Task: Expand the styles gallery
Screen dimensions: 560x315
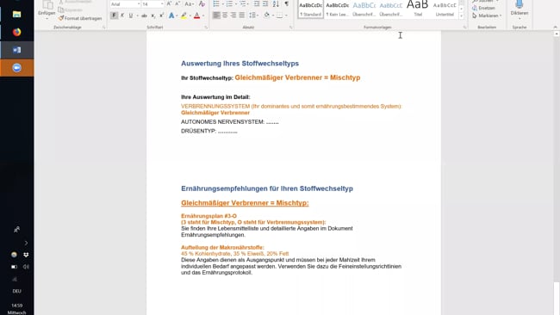Action: click(462, 16)
